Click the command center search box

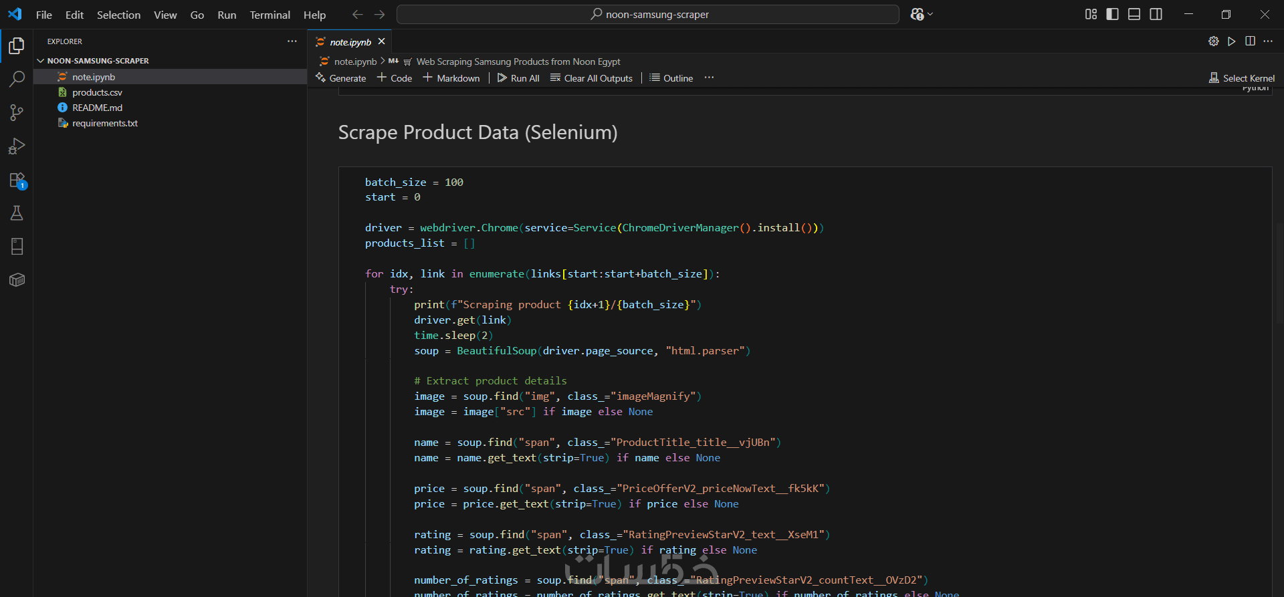tap(647, 14)
